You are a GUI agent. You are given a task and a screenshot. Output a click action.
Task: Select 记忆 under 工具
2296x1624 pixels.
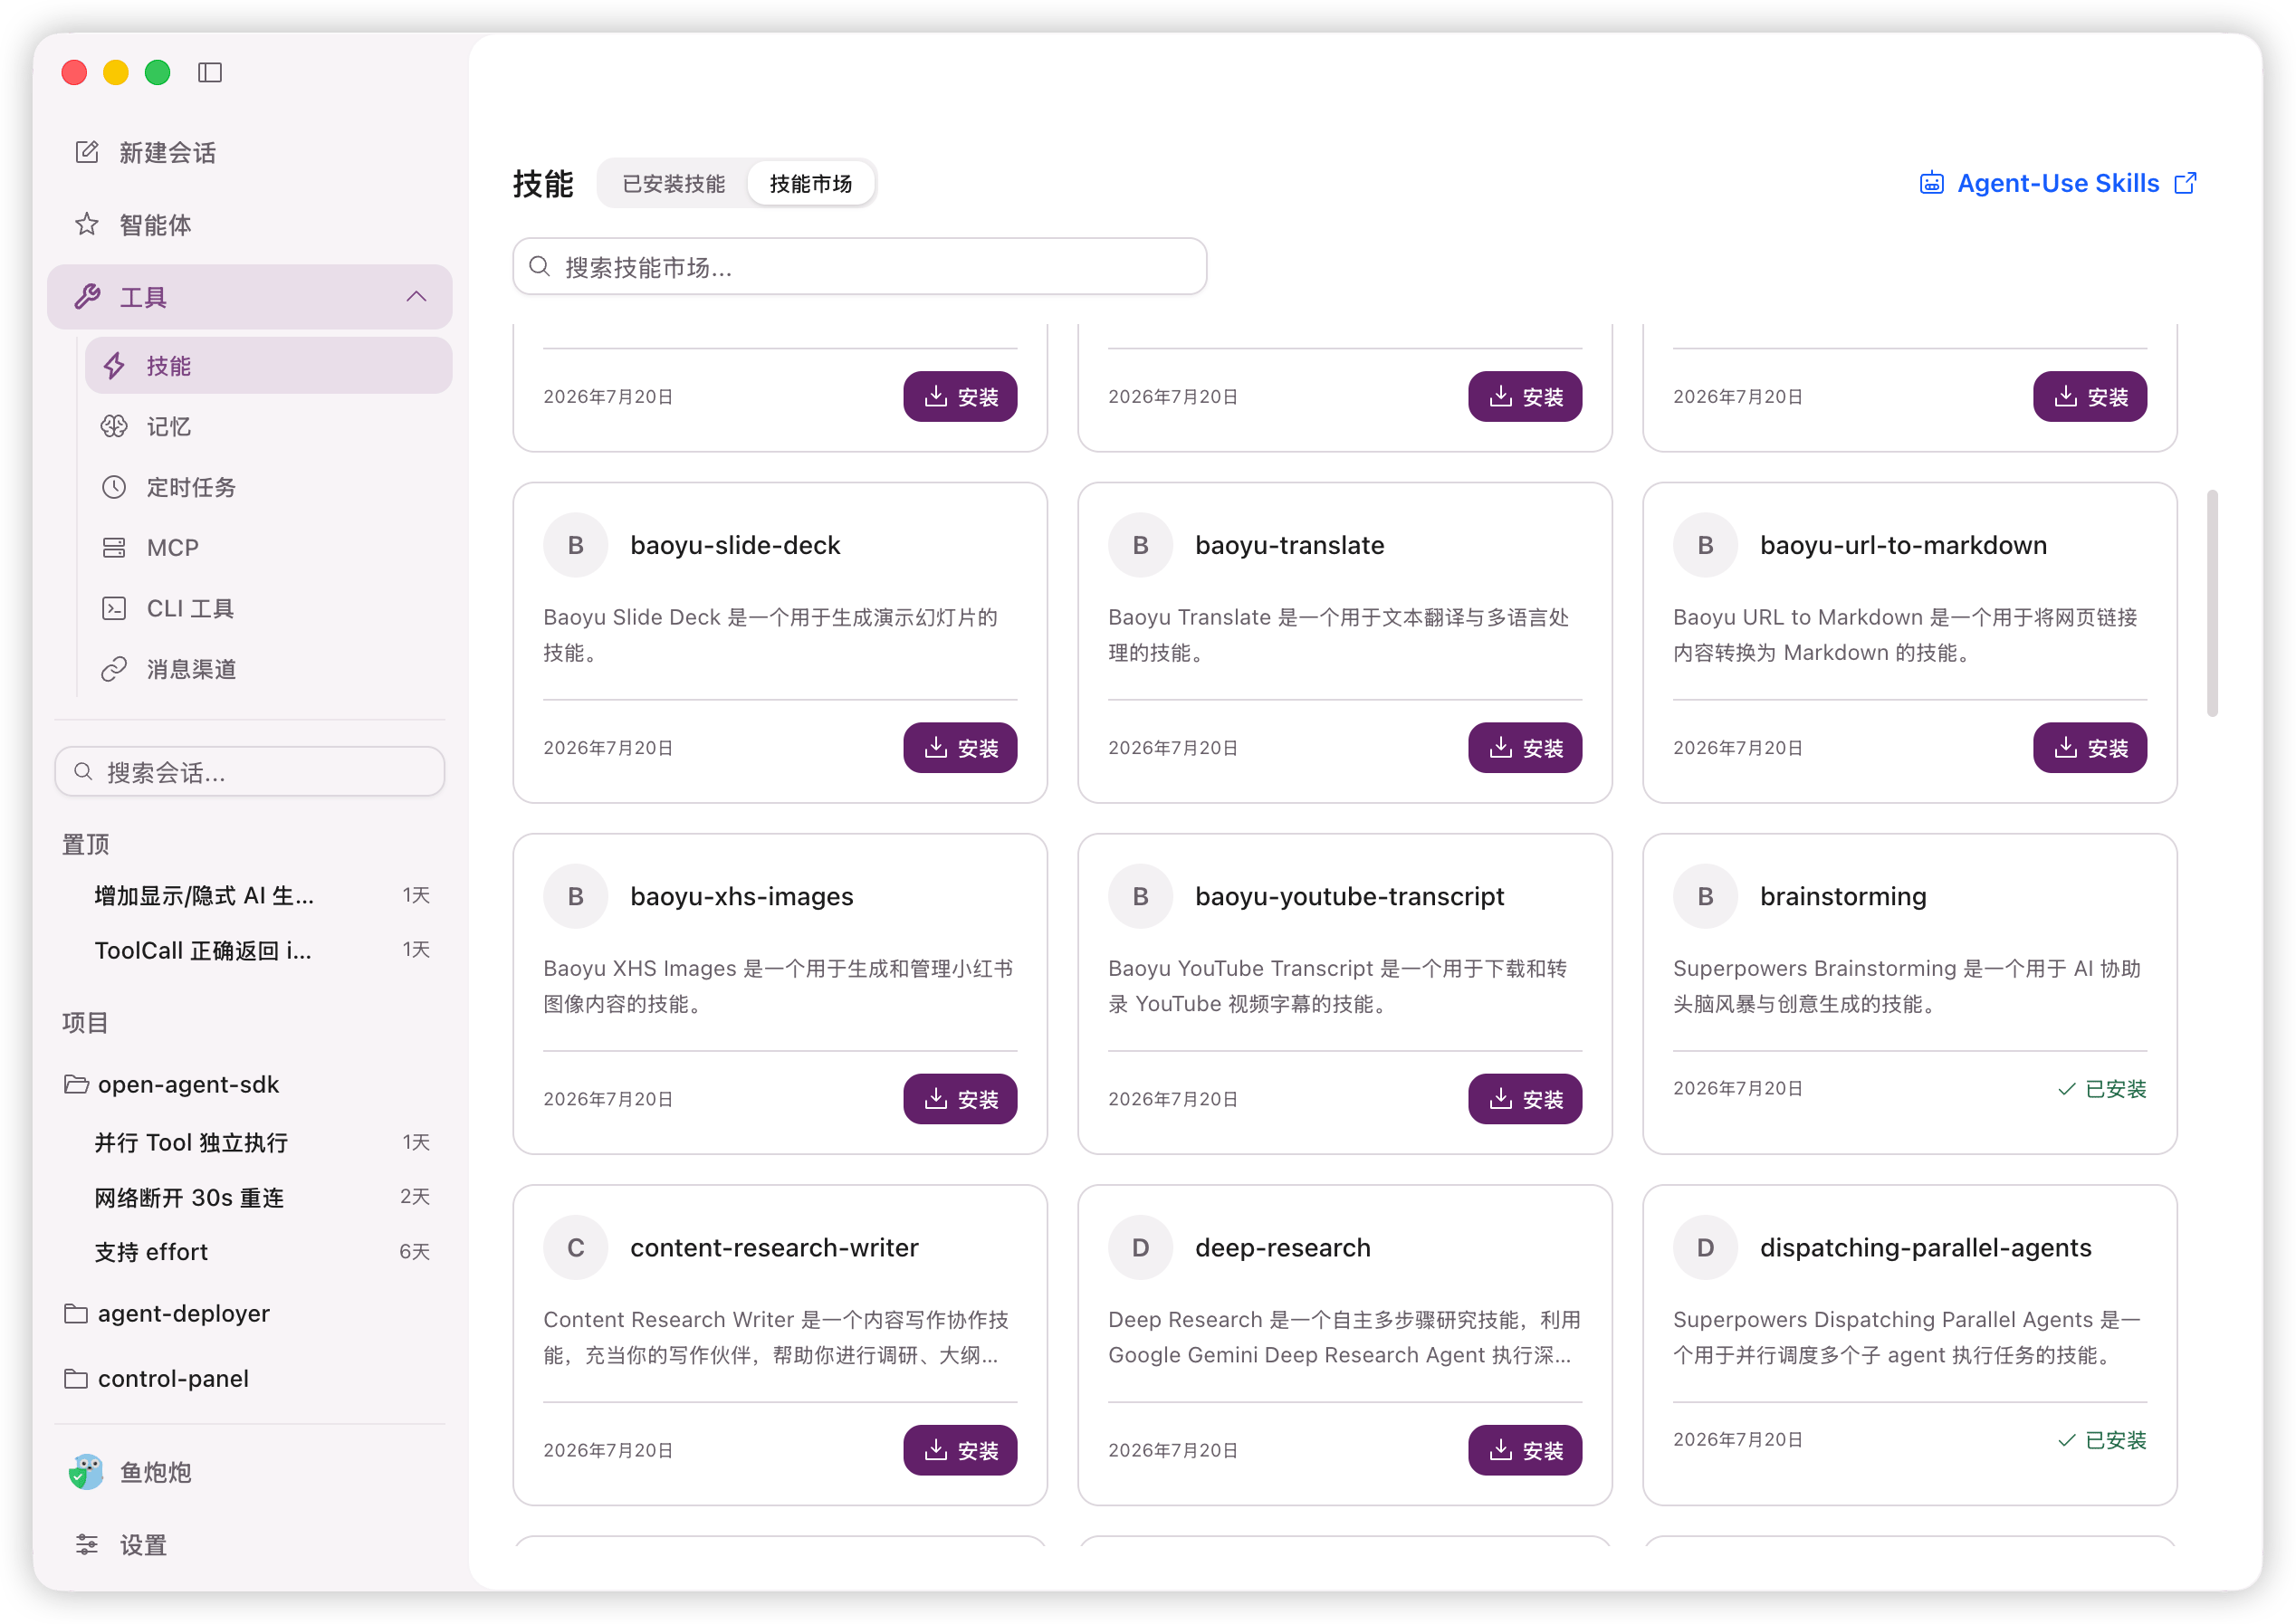tap(268, 426)
